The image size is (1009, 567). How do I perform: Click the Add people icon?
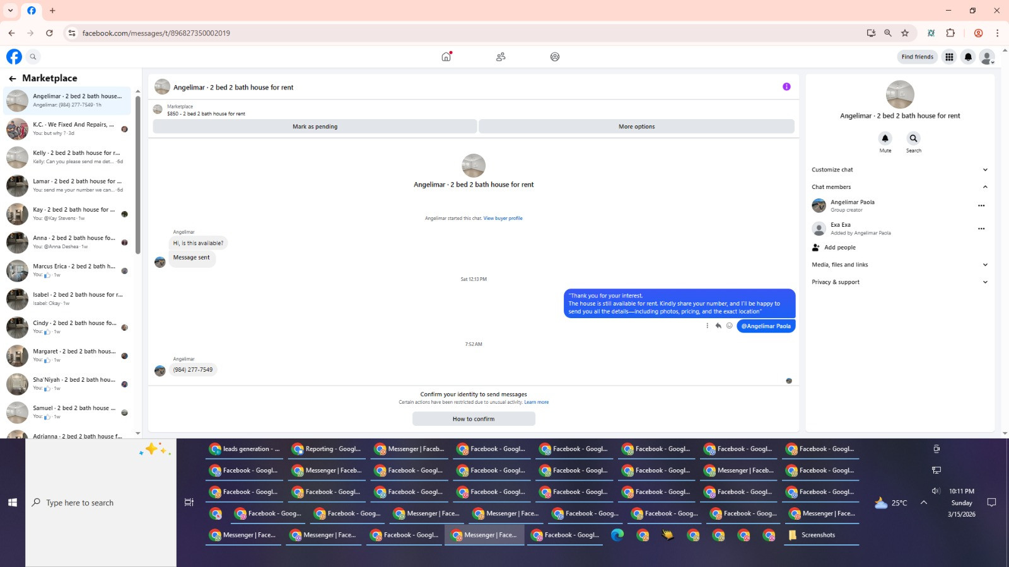pos(816,248)
